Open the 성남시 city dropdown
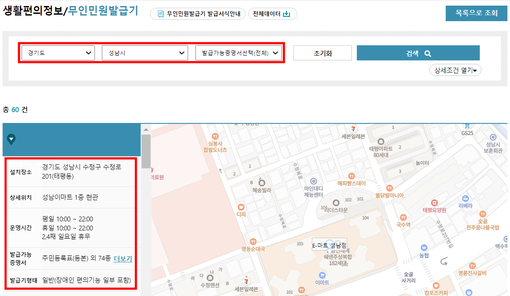The height and width of the screenshot is (296, 510). pos(145,53)
